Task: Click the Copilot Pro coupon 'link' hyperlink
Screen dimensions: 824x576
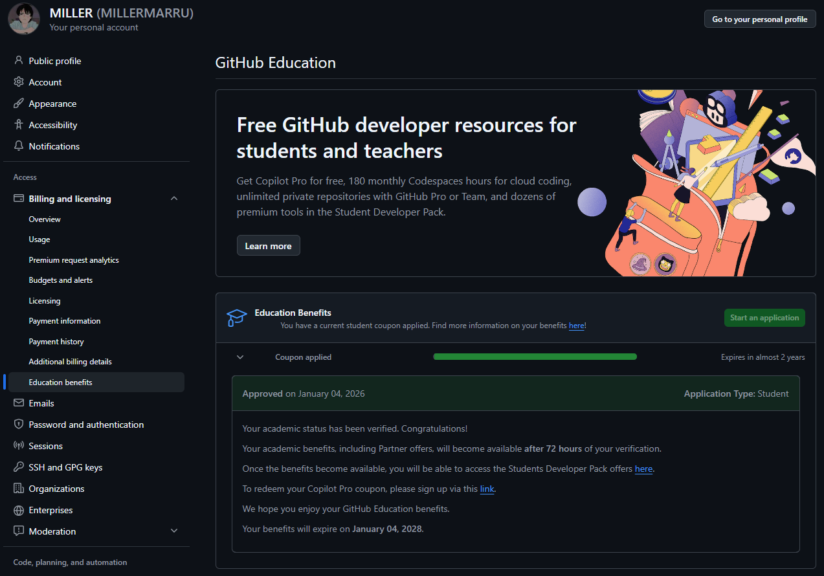Action: 487,489
